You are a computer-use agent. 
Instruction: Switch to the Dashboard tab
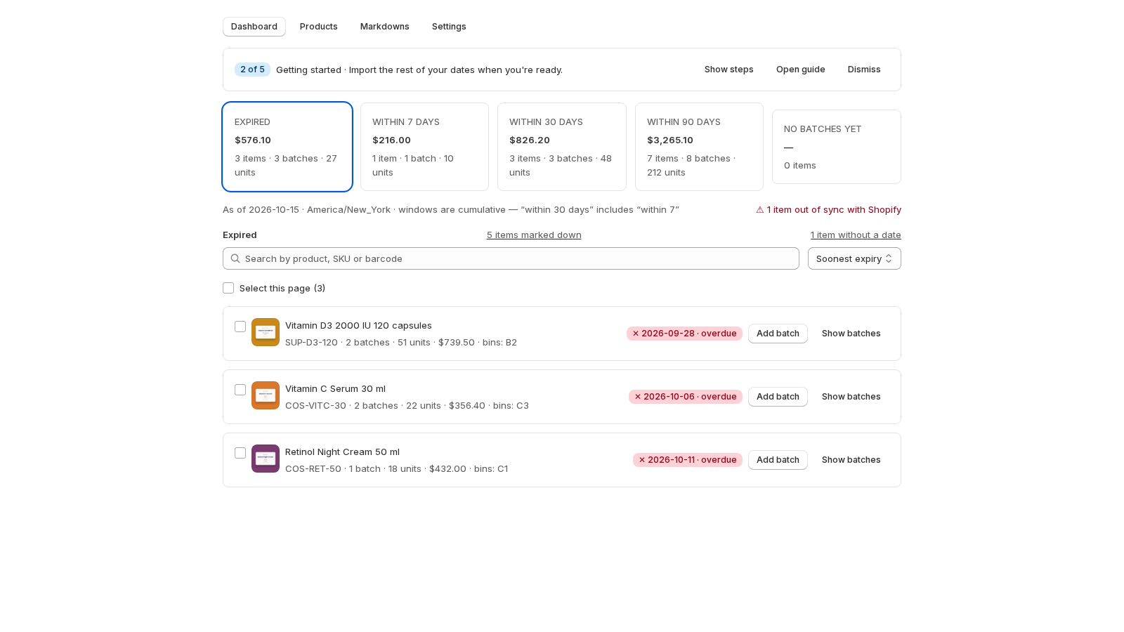point(254,27)
